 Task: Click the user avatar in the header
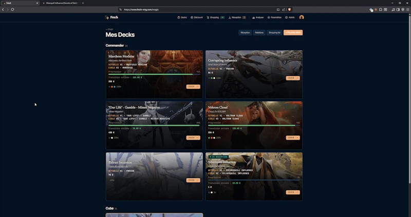coord(302,17)
